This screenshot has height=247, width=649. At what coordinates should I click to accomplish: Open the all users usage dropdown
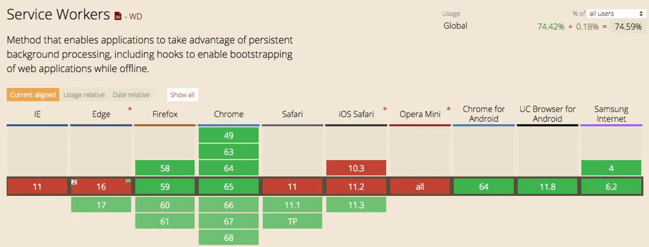point(616,14)
